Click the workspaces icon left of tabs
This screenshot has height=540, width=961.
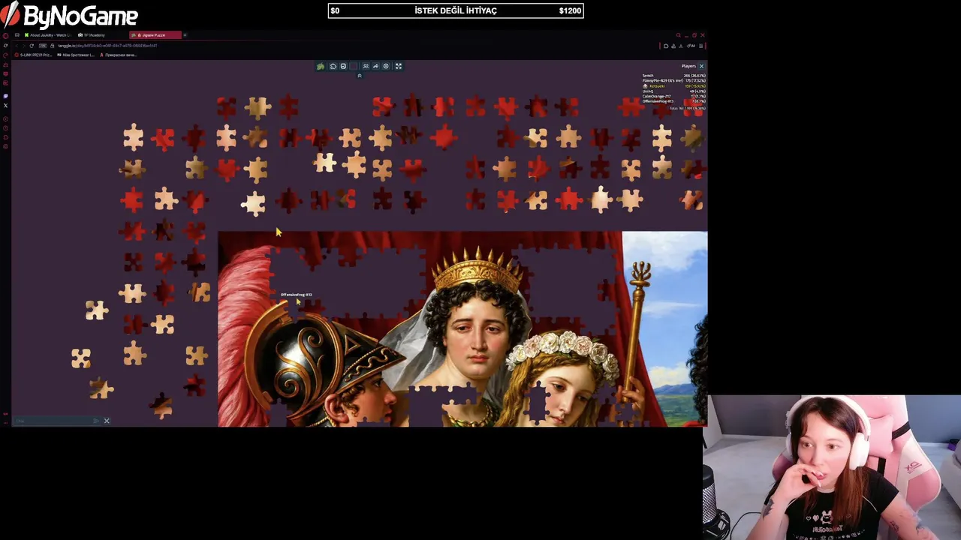pyautogui.click(x=17, y=35)
